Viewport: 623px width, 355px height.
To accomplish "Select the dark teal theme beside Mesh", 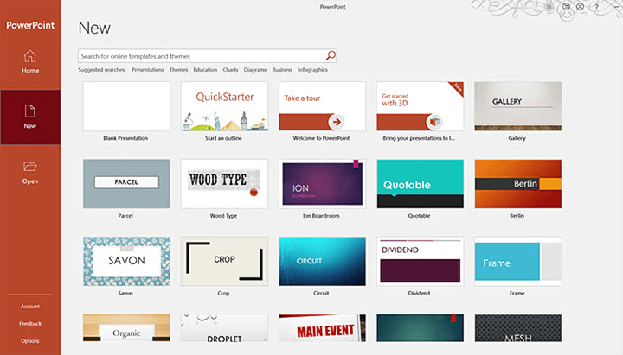I will (420, 328).
